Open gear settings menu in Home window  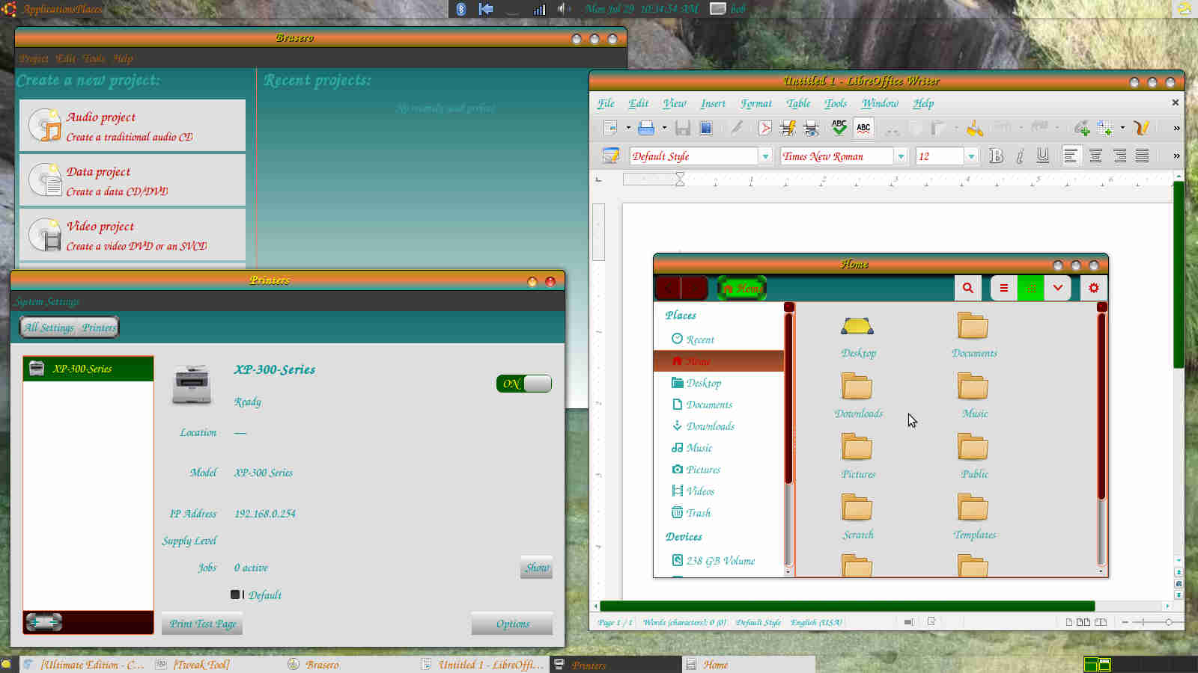click(x=1093, y=288)
